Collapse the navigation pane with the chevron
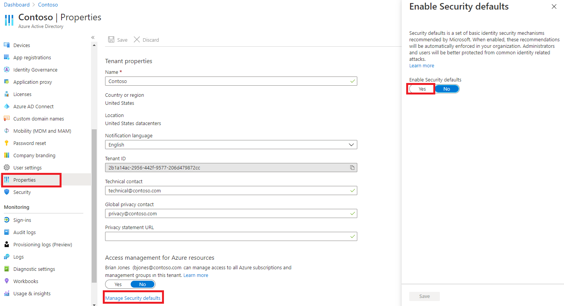 click(93, 37)
